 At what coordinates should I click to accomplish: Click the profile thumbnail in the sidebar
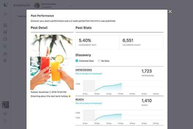tap(5, 105)
